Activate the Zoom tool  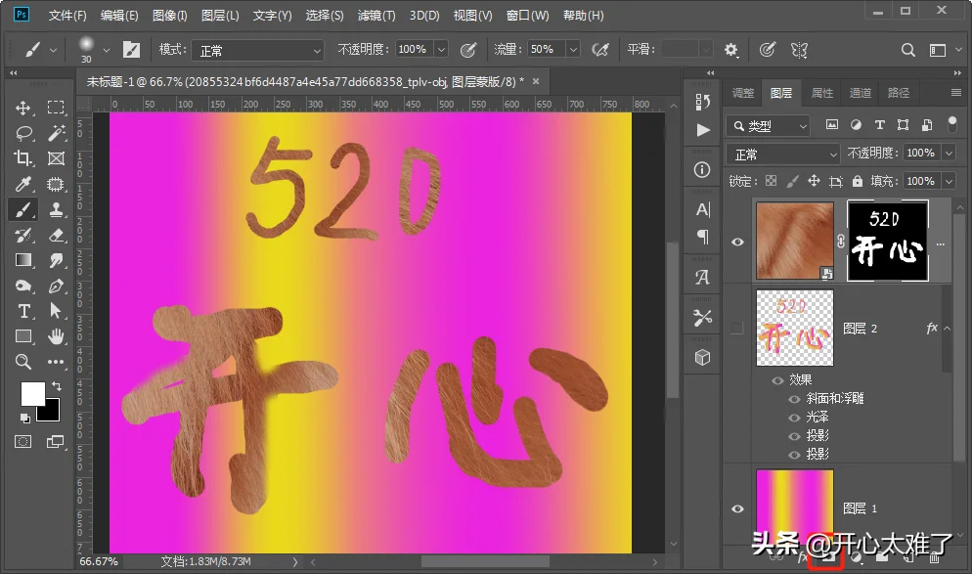[x=22, y=362]
